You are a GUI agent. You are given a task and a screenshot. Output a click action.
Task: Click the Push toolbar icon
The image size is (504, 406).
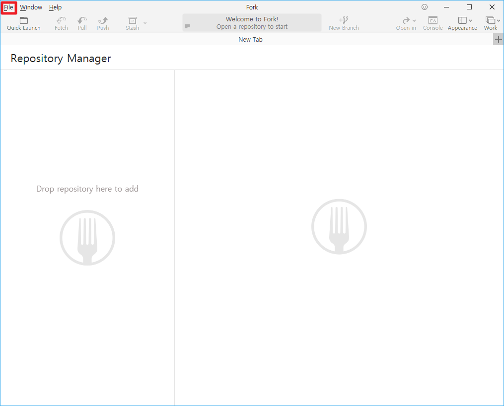click(103, 20)
